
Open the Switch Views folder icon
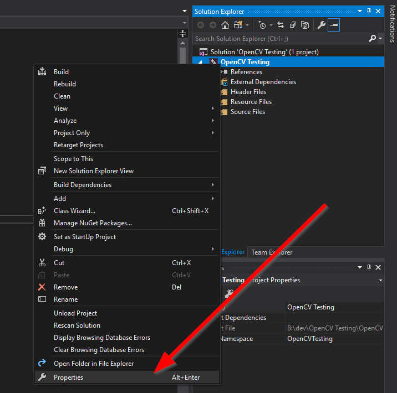(x=238, y=25)
